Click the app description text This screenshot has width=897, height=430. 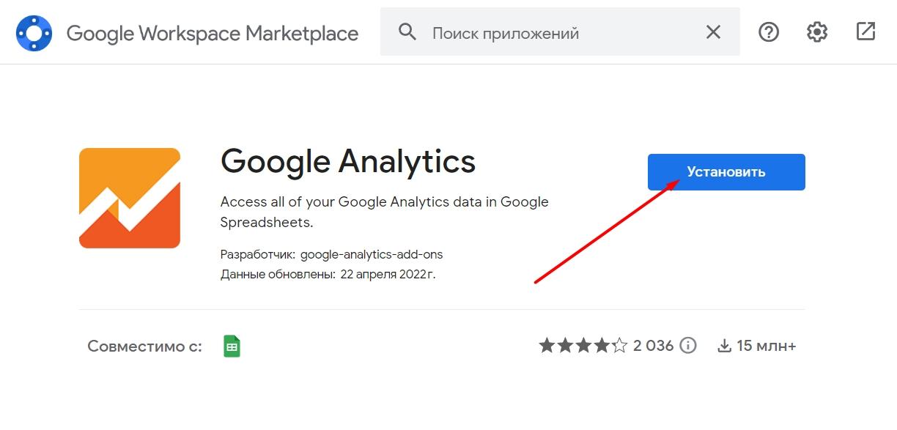[384, 212]
